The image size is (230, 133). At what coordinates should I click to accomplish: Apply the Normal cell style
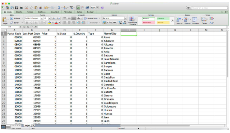(x=149, y=19)
